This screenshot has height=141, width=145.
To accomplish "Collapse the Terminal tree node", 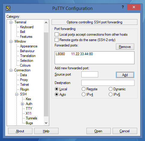I will click(11, 22).
